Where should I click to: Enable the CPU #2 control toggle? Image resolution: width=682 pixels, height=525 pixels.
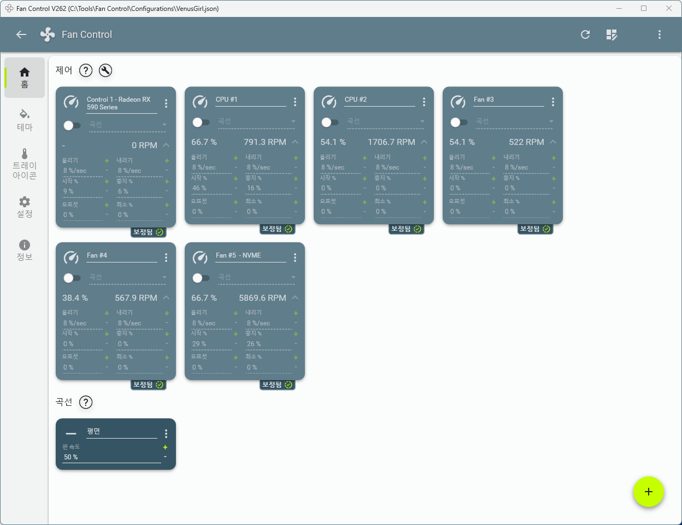[x=330, y=122]
